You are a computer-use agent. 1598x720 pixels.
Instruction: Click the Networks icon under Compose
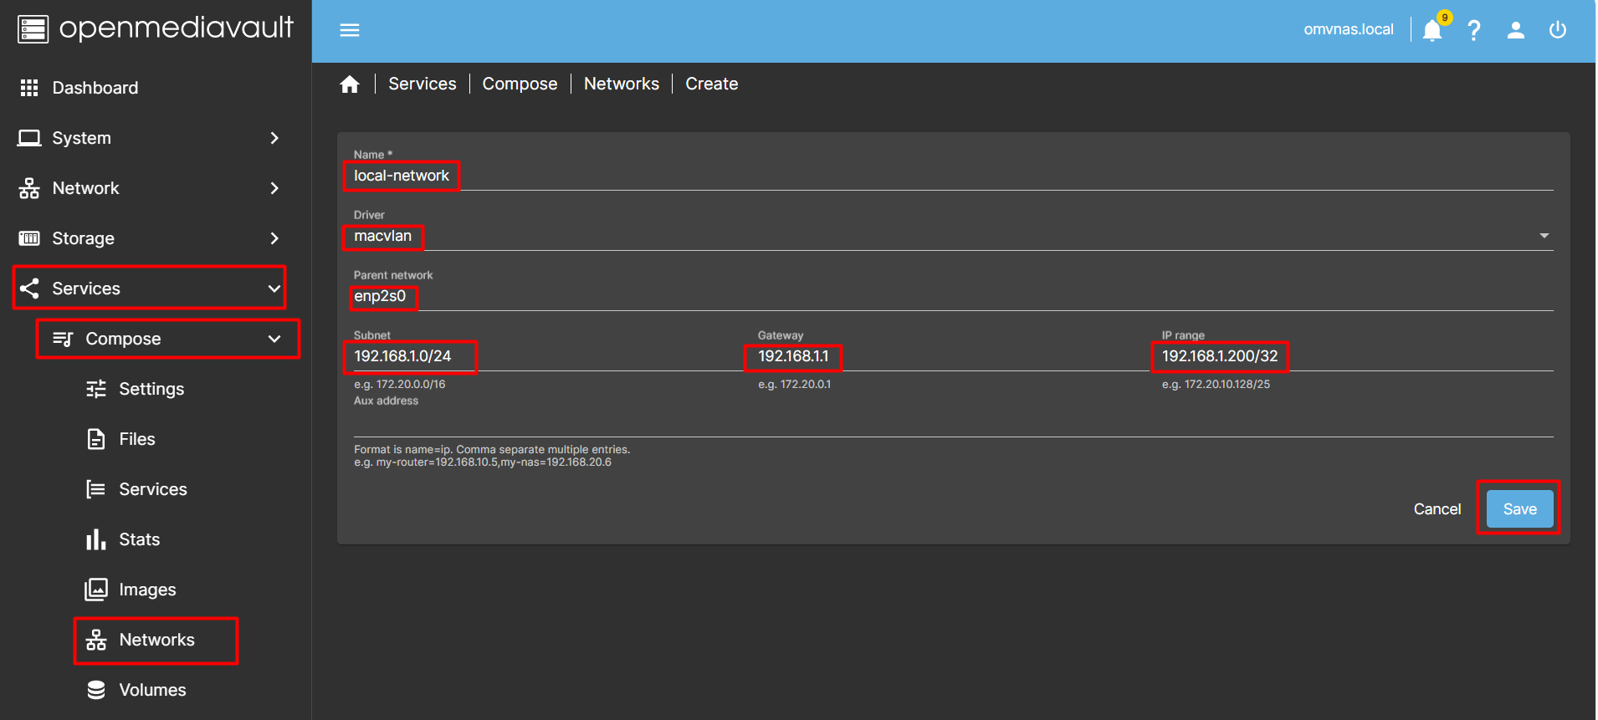tap(96, 640)
